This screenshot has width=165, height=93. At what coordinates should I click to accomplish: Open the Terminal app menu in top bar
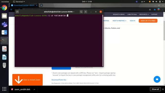(x=19, y=2)
